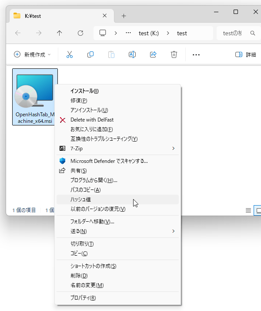Click 名前の変更(M) entry
The image size is (261, 311).
coord(117,285)
